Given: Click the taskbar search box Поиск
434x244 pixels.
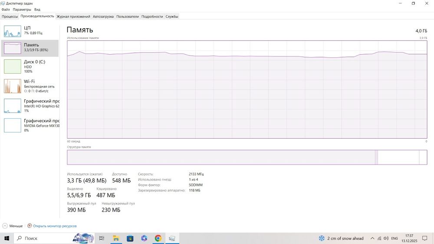Looking at the screenshot, I should click(x=54, y=238).
